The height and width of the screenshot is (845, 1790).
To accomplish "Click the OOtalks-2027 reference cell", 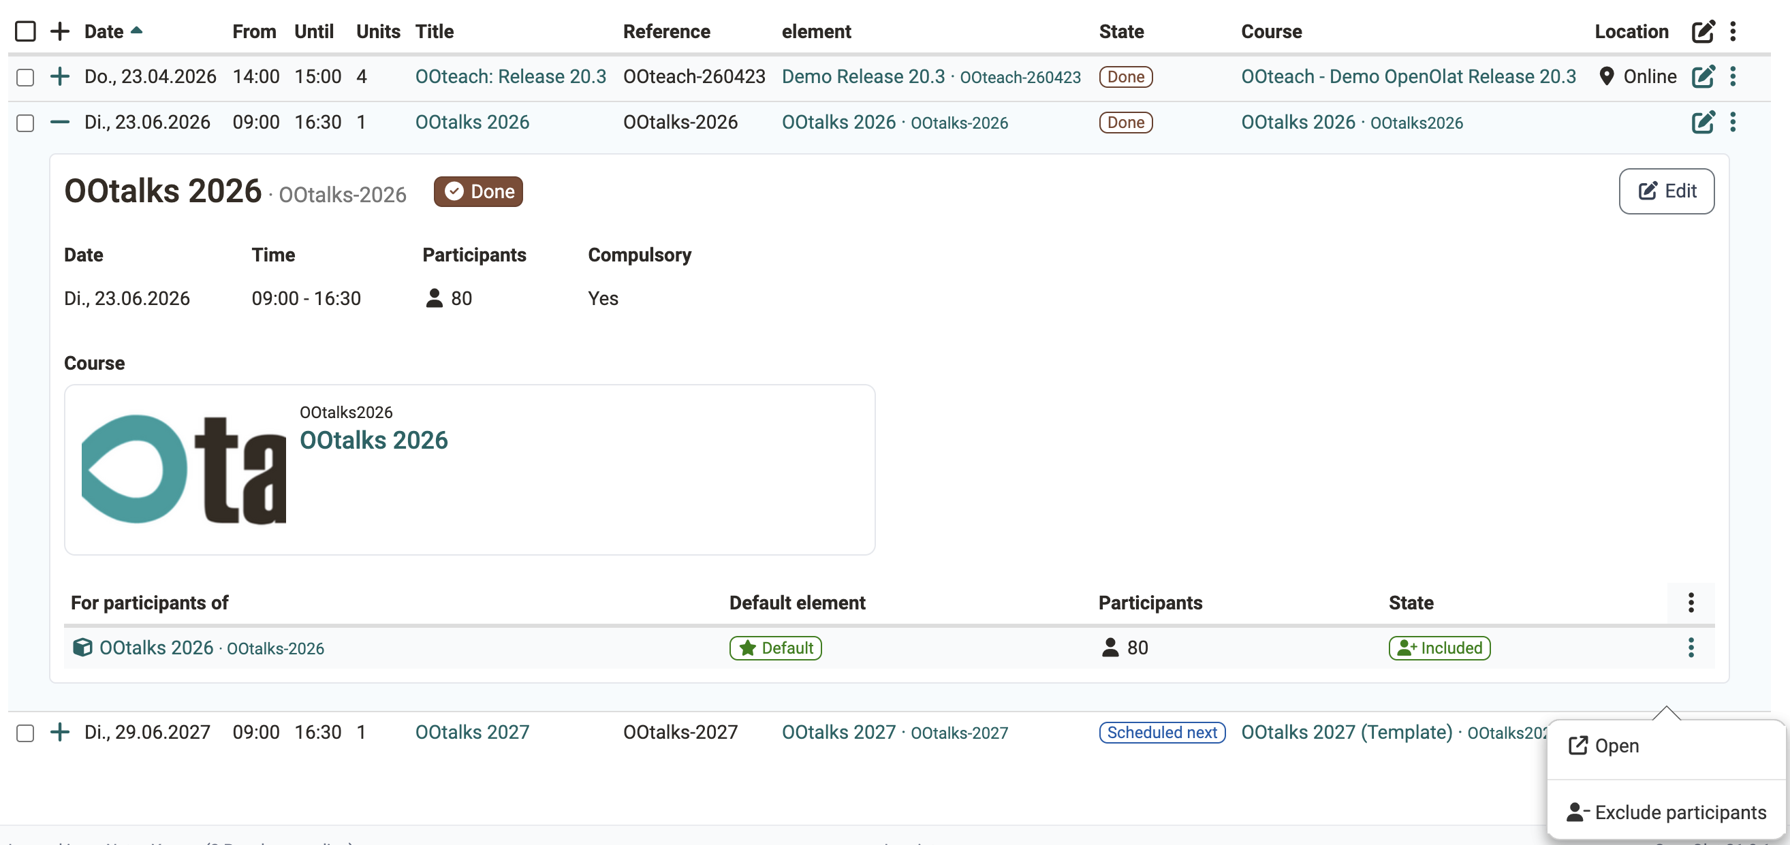I will coord(680,732).
